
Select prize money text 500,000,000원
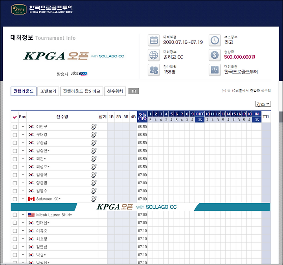tap(240, 57)
